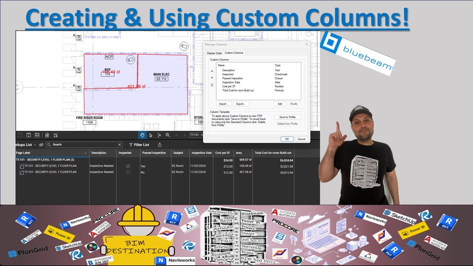Click the Modify button
The image size is (473, 266).
point(294,104)
